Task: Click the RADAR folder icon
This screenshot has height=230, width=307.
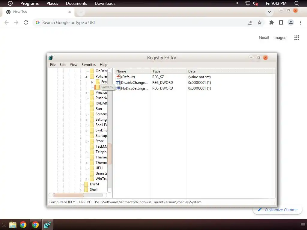Action: [x=92, y=103]
